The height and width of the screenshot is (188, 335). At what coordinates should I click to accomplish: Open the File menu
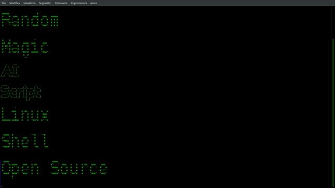click(x=4, y=3)
